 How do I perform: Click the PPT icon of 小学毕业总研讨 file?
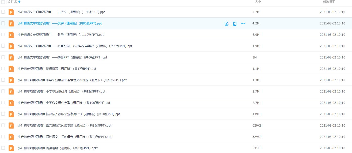click(11, 91)
